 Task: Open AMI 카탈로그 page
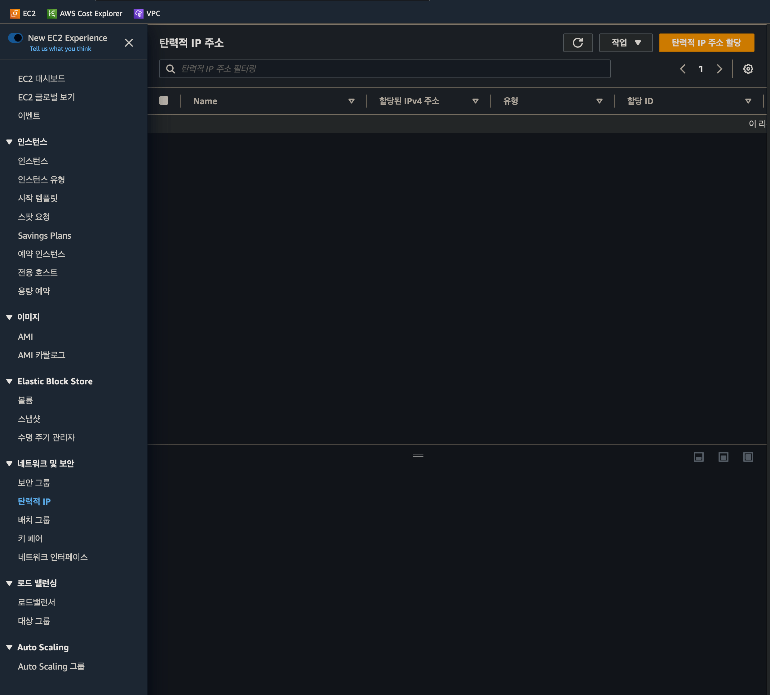pos(42,355)
